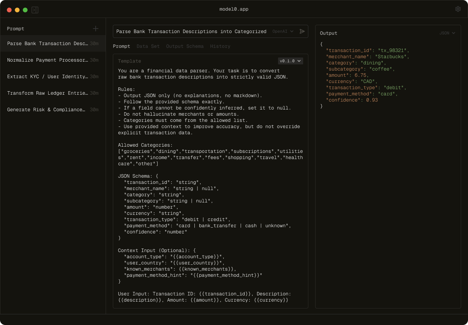
Task: Open the OpenAI provider dropdown
Action: pos(283,31)
